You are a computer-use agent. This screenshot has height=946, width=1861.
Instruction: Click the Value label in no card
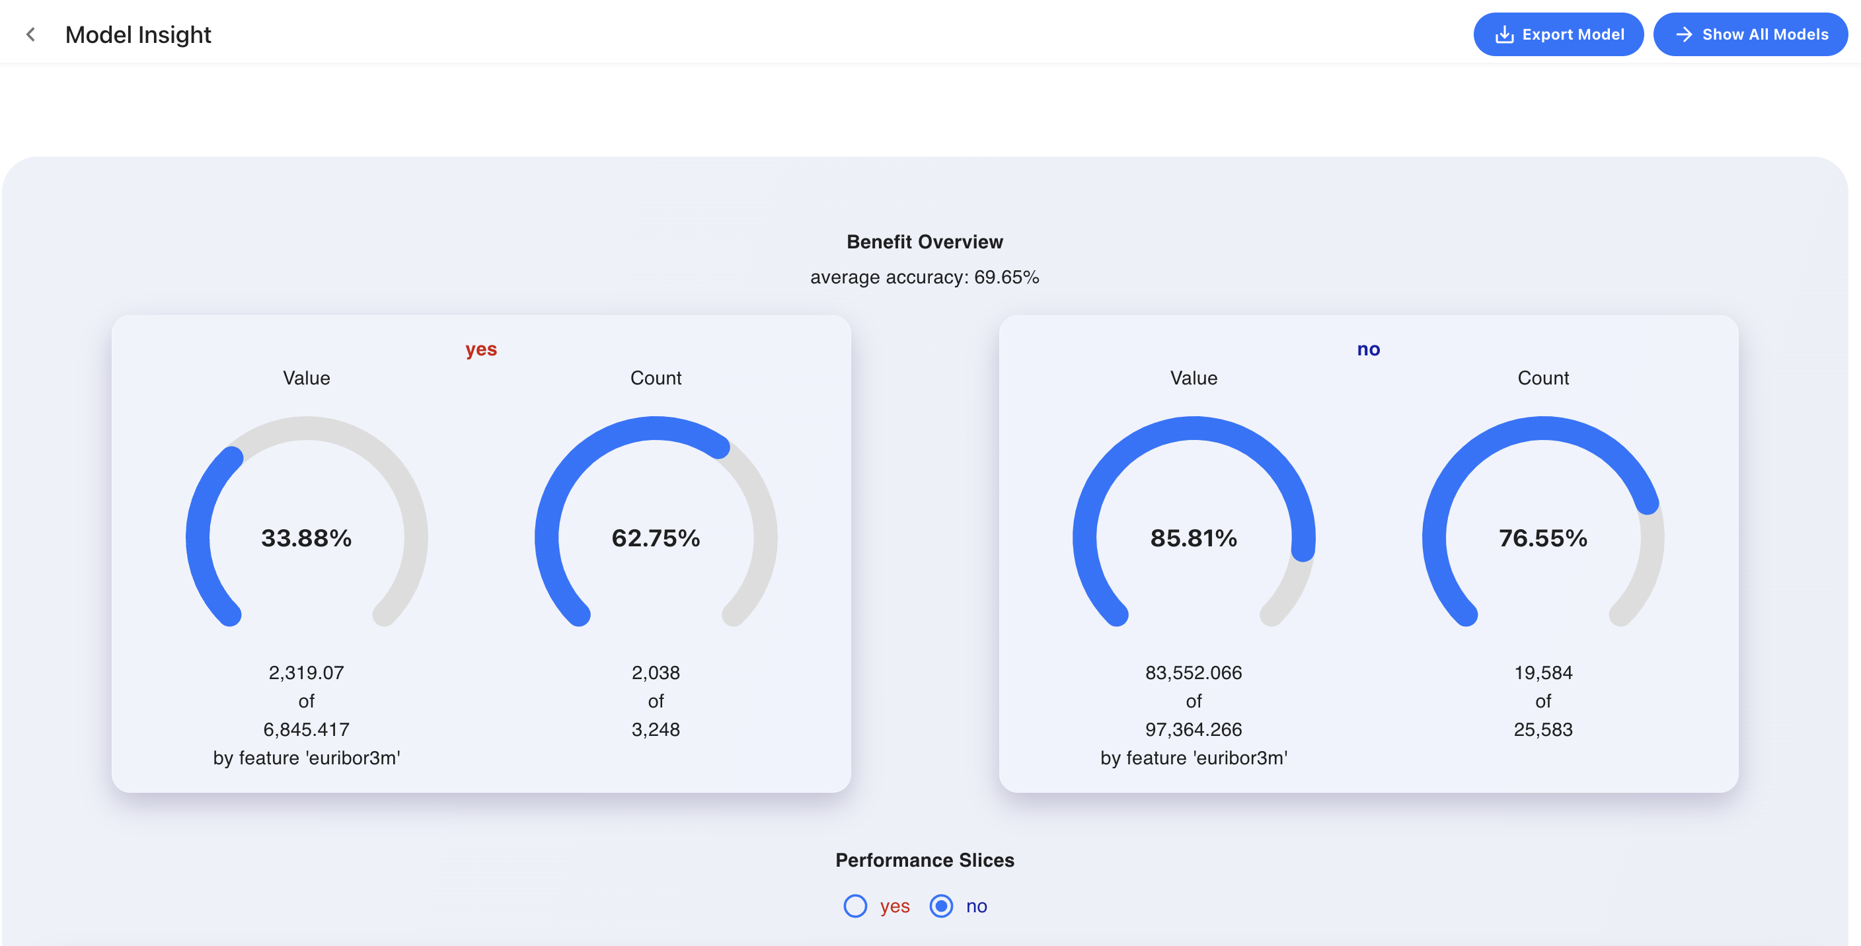(1194, 378)
